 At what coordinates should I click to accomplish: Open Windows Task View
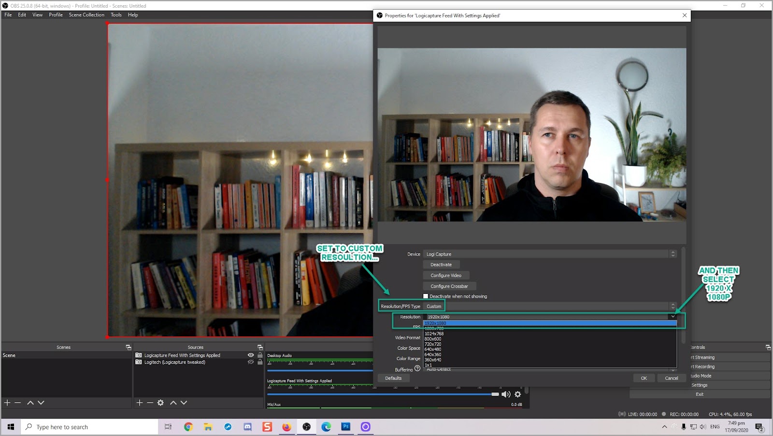pos(168,427)
